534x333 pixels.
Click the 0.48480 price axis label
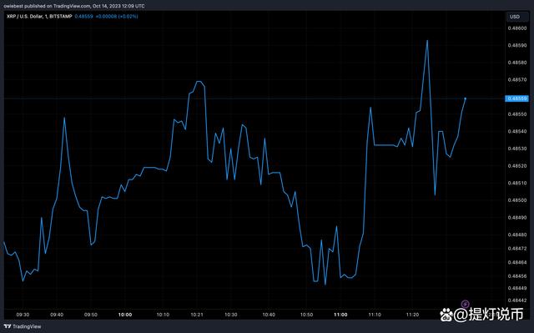tap(517, 235)
